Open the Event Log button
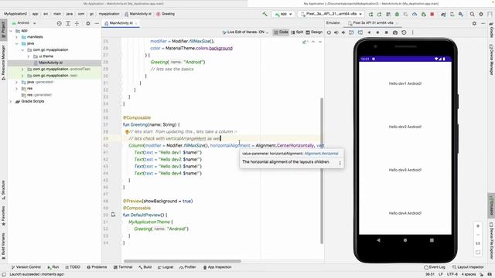The height and width of the screenshot is (278, 495). click(x=435, y=267)
